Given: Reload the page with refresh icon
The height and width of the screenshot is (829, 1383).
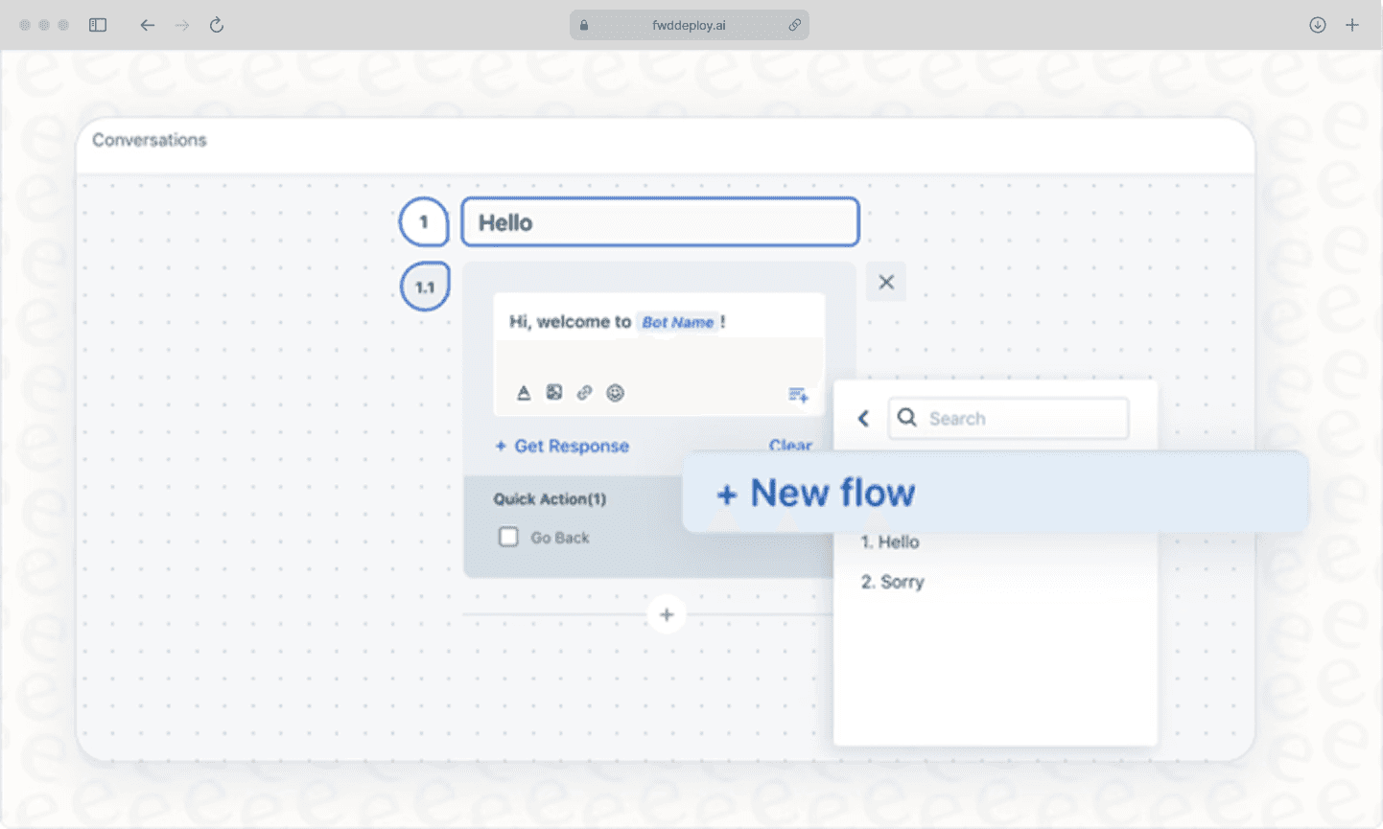Looking at the screenshot, I should [x=217, y=25].
